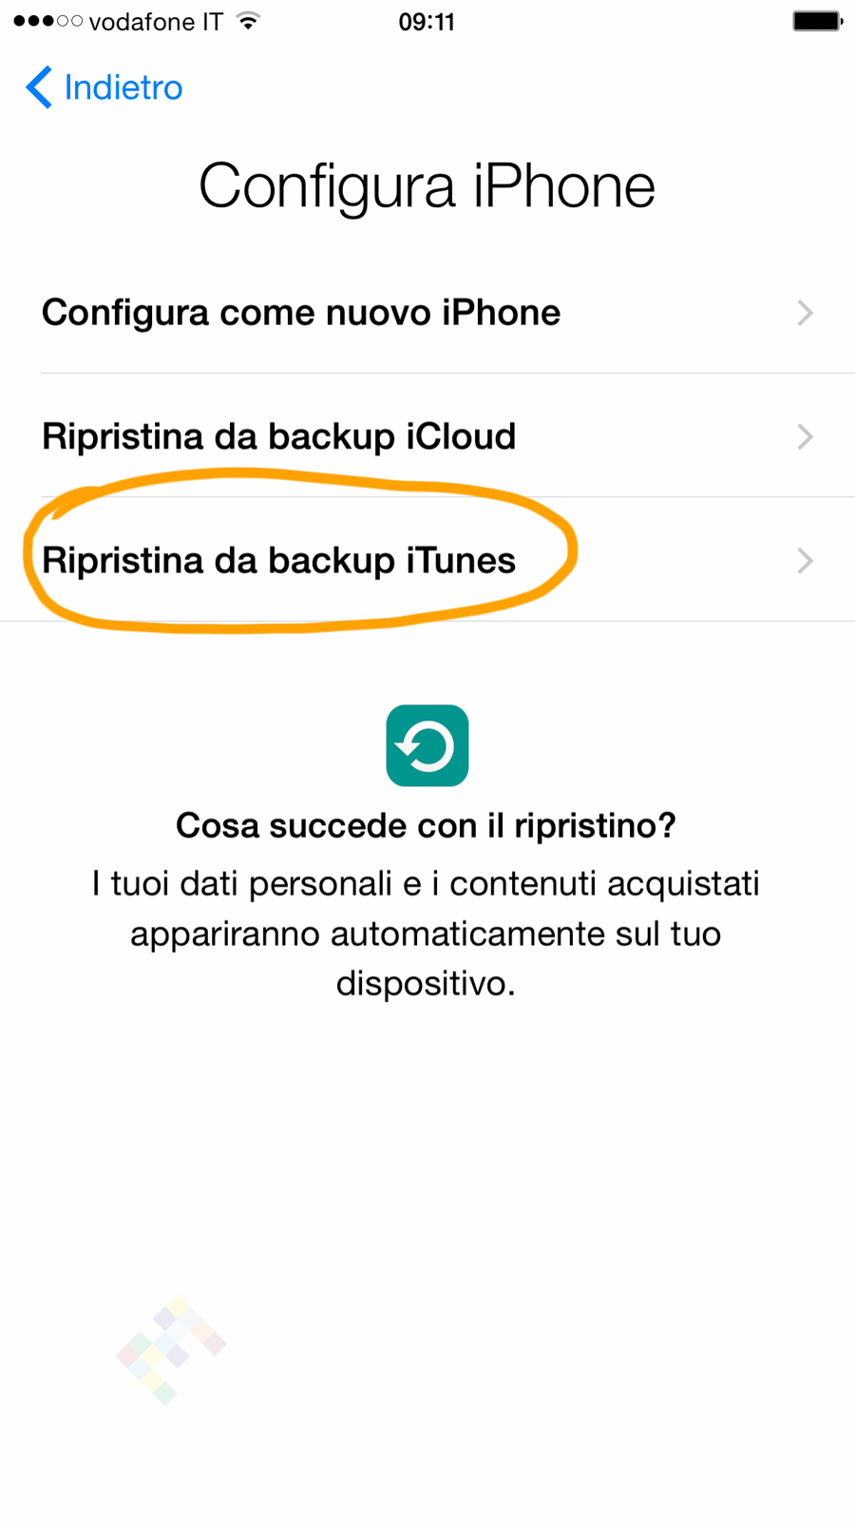Tap the back chevron arrow icon
Image resolution: width=855 pixels, height=1521 pixels.
39,87
